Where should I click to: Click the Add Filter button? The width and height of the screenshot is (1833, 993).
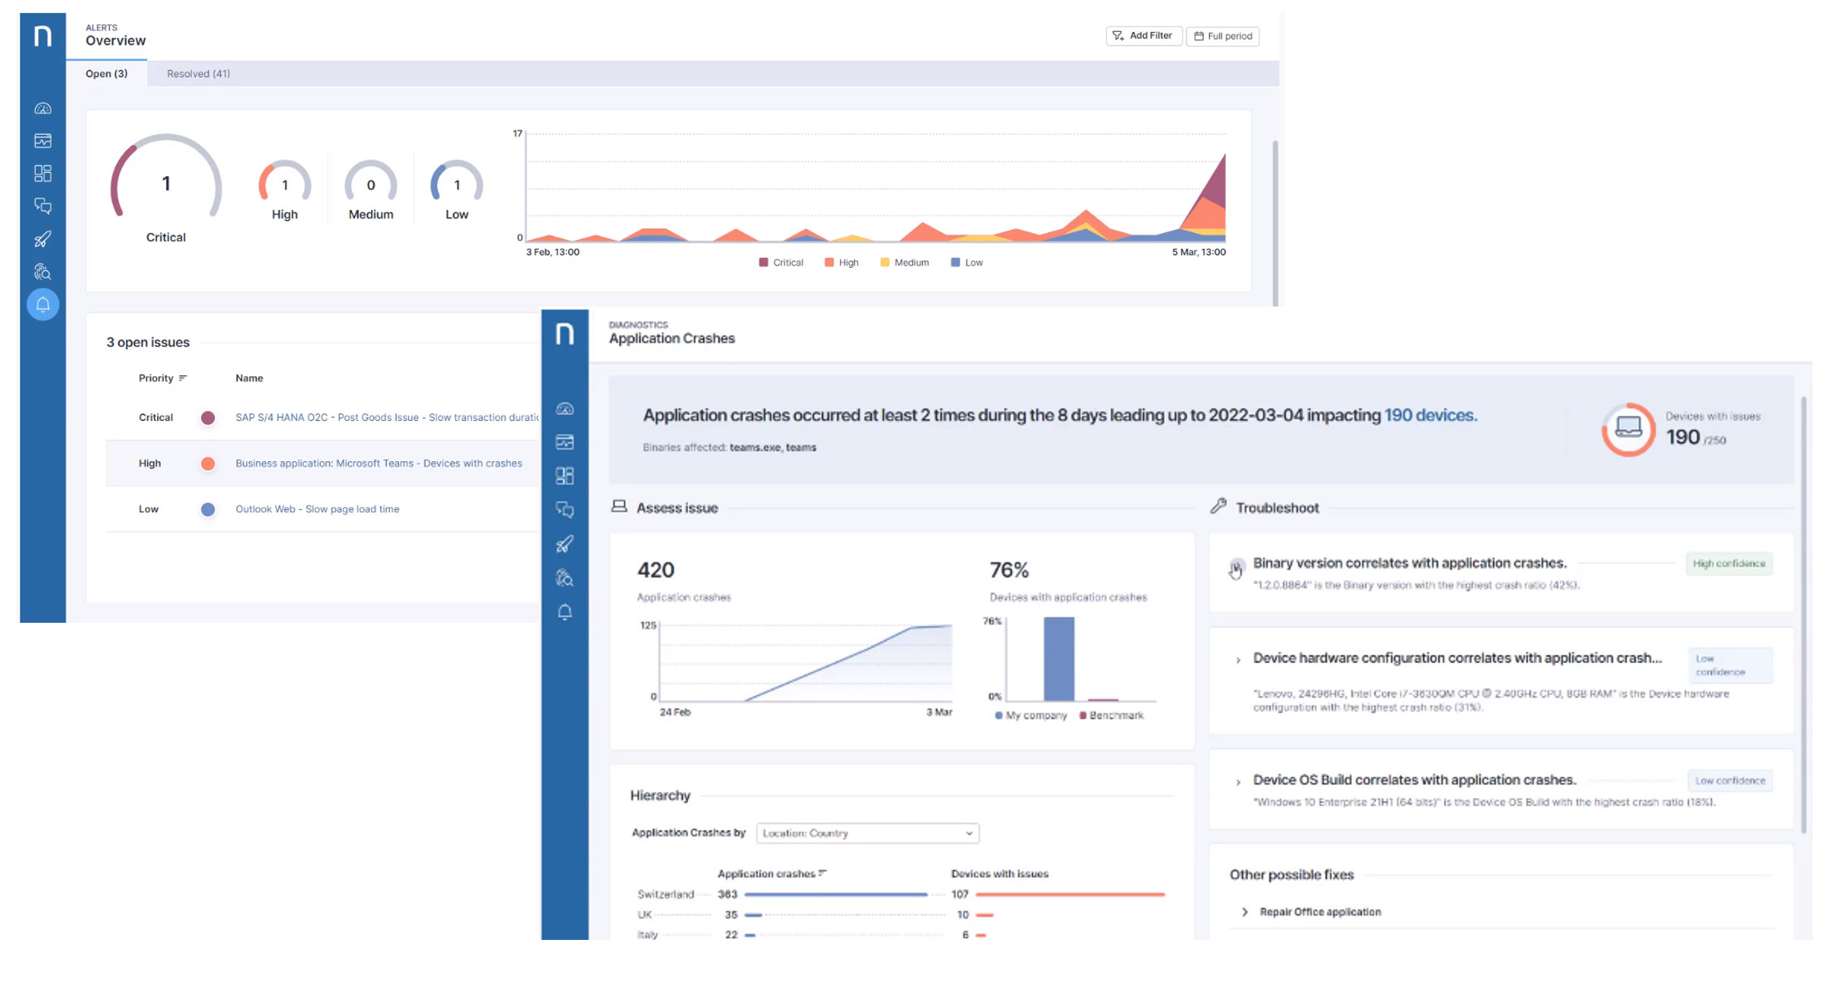[x=1143, y=36]
